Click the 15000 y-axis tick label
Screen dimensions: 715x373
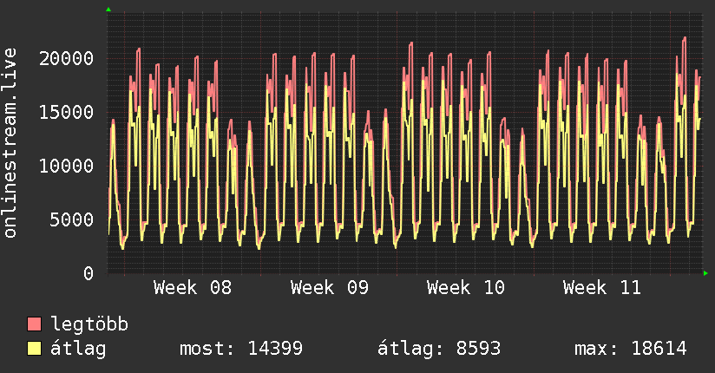point(66,112)
